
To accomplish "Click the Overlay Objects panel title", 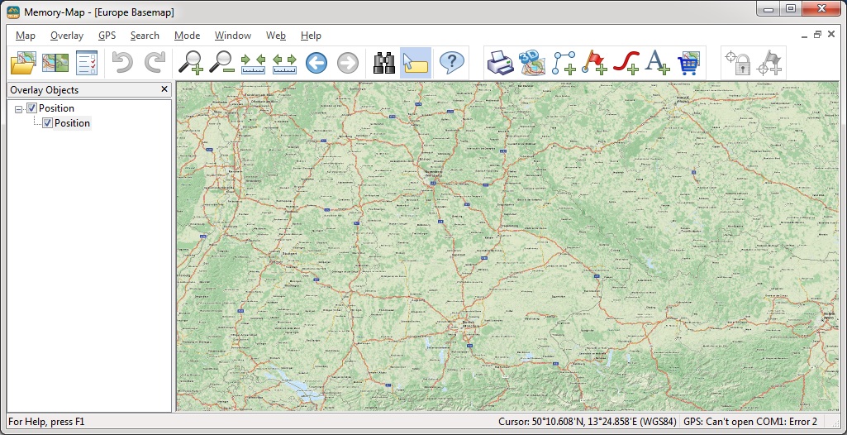I will 45,89.
